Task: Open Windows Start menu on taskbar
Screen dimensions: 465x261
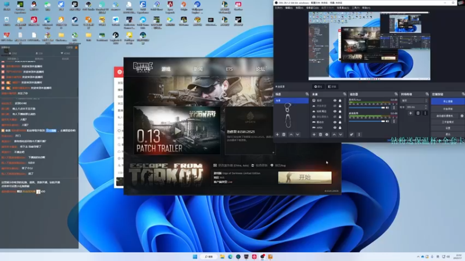Action: coord(195,256)
